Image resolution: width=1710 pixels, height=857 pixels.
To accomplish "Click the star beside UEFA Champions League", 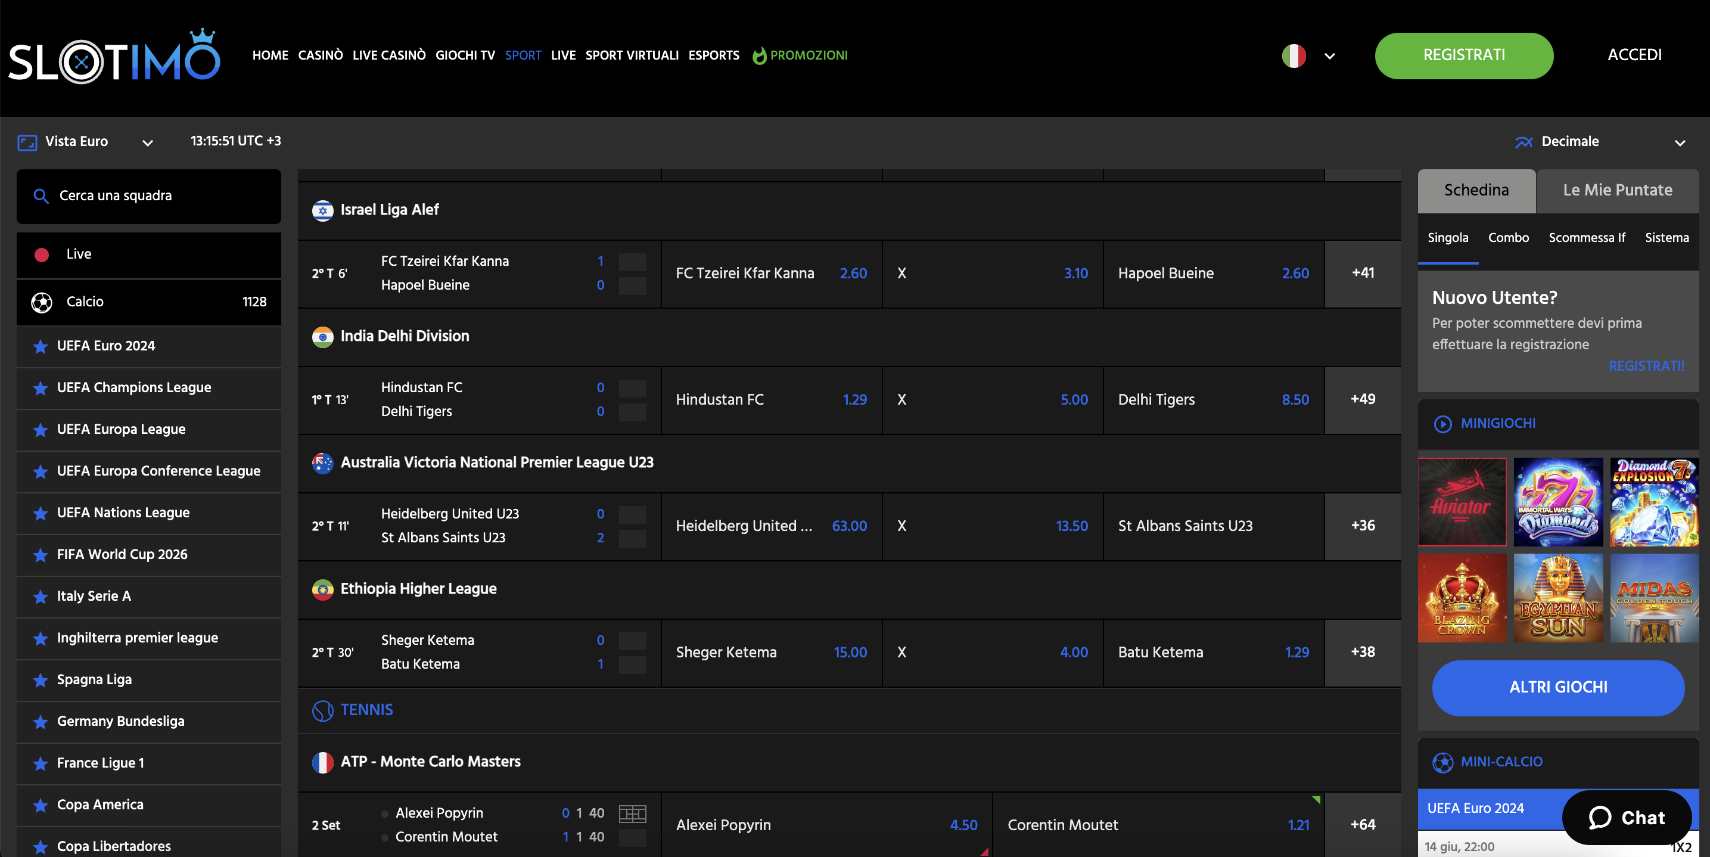I will pos(41,387).
